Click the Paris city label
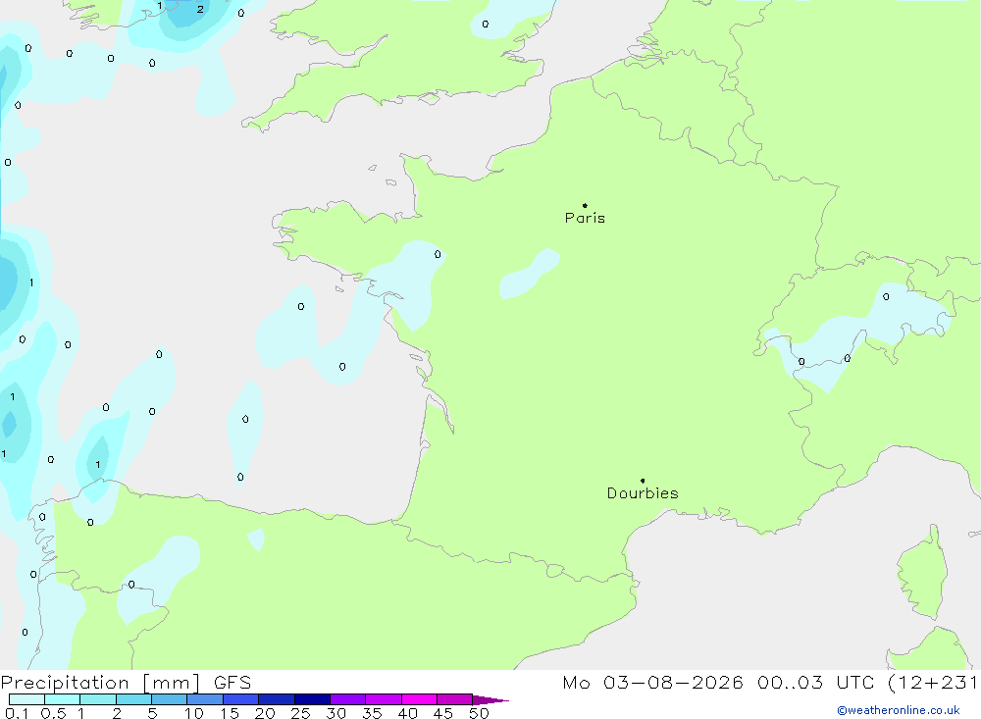 point(585,218)
